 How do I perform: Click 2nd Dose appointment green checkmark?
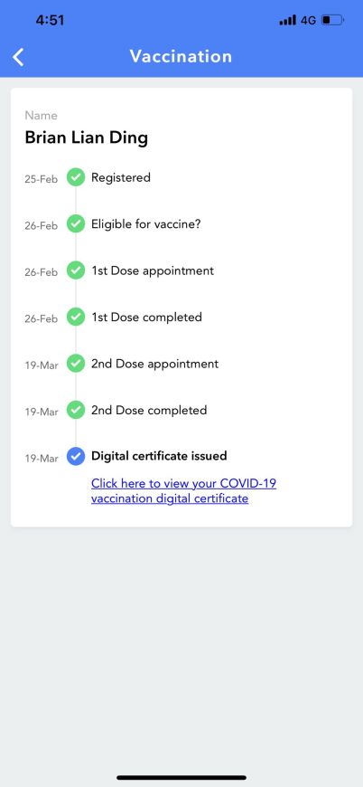tap(76, 364)
